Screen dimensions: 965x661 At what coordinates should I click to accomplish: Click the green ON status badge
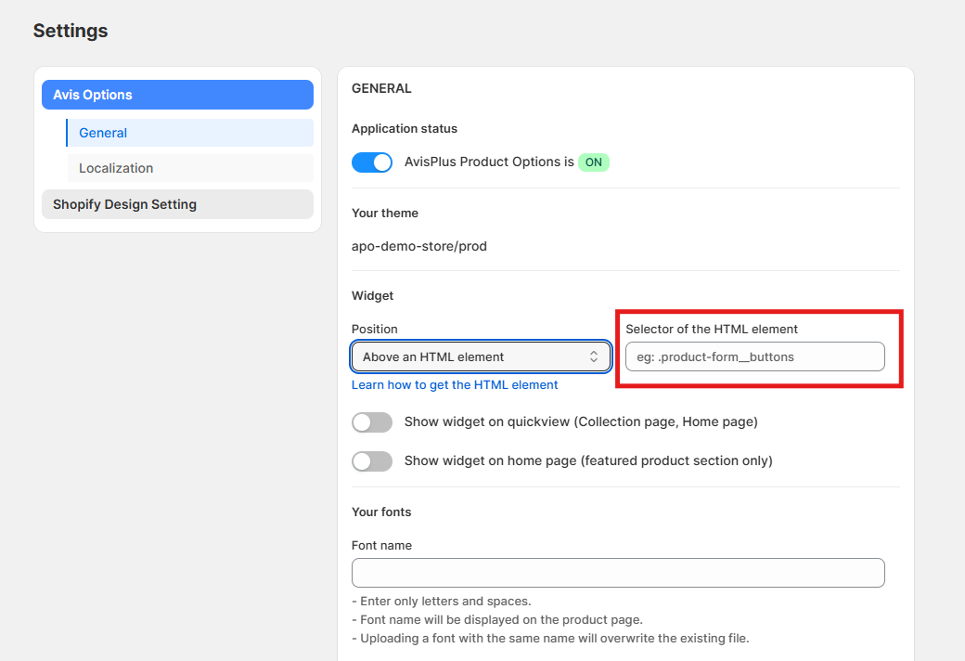[x=593, y=162]
